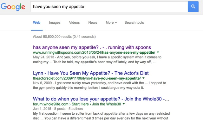
Task: Open 'What to do when you lose your appetite' result
Action: click(101, 99)
